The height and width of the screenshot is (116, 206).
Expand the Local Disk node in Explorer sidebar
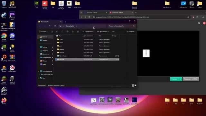39,74
